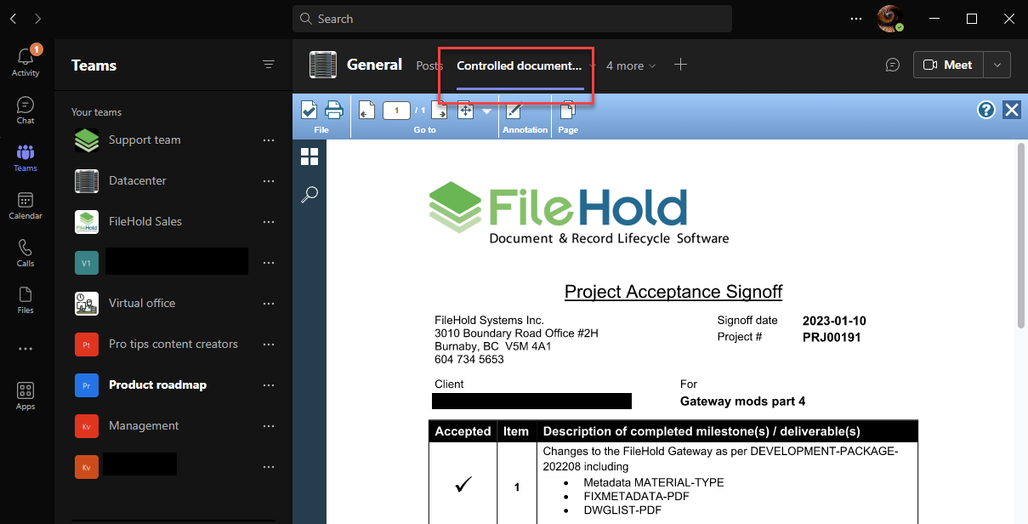Open the '4 more' tabs dropdown

pyautogui.click(x=626, y=65)
